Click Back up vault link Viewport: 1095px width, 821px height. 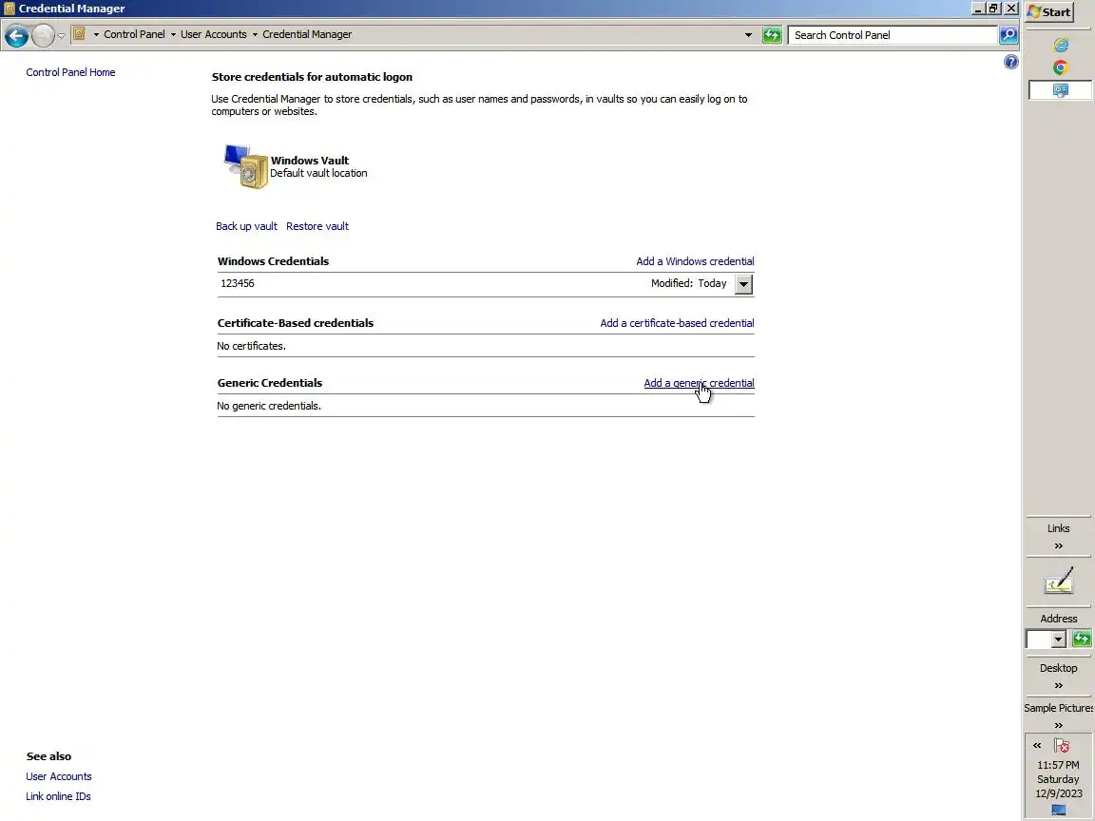[x=246, y=226]
